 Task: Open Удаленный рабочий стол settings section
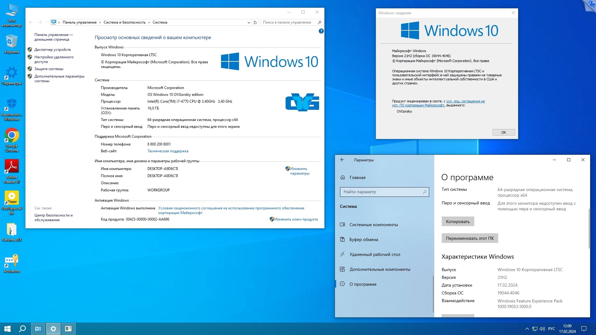(x=375, y=254)
